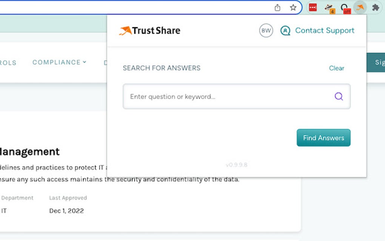The image size is (385, 241).
Task: Click the magnifying glass search icon
Action: (339, 97)
